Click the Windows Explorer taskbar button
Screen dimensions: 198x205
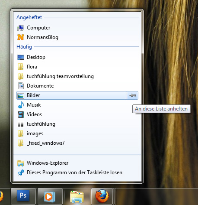tap(77, 196)
